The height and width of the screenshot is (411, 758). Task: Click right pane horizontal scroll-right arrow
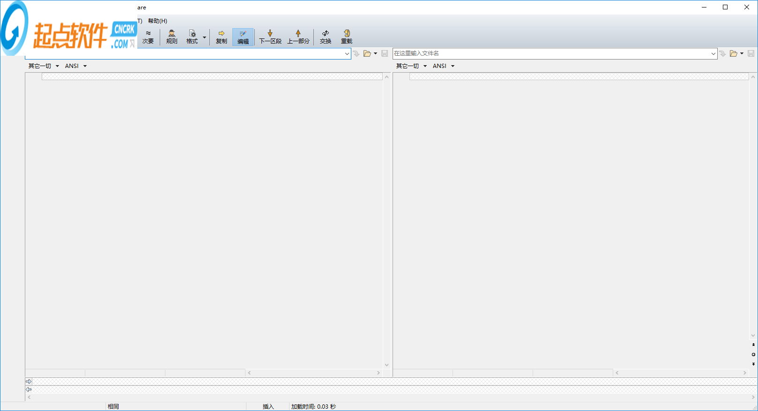click(x=745, y=373)
